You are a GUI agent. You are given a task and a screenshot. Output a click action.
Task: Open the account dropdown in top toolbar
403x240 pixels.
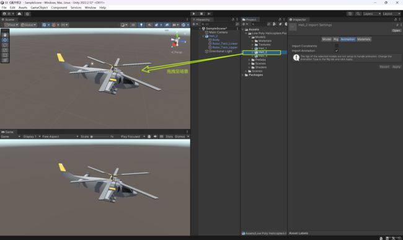coord(8,14)
